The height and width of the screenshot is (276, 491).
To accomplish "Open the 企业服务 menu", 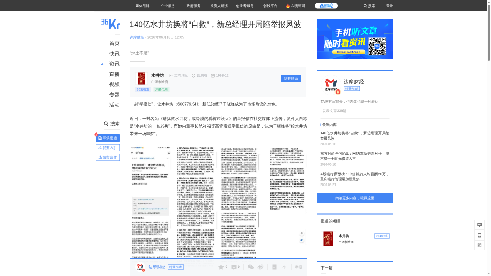I will pos(168,6).
